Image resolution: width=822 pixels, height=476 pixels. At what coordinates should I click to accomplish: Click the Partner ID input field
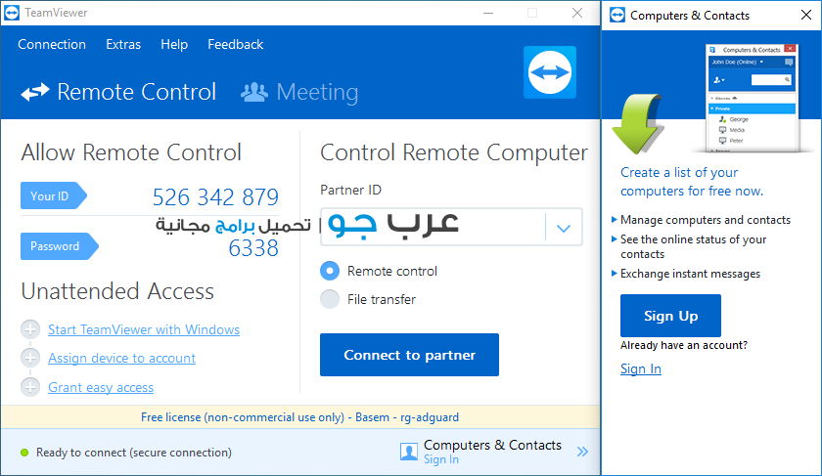click(x=432, y=228)
